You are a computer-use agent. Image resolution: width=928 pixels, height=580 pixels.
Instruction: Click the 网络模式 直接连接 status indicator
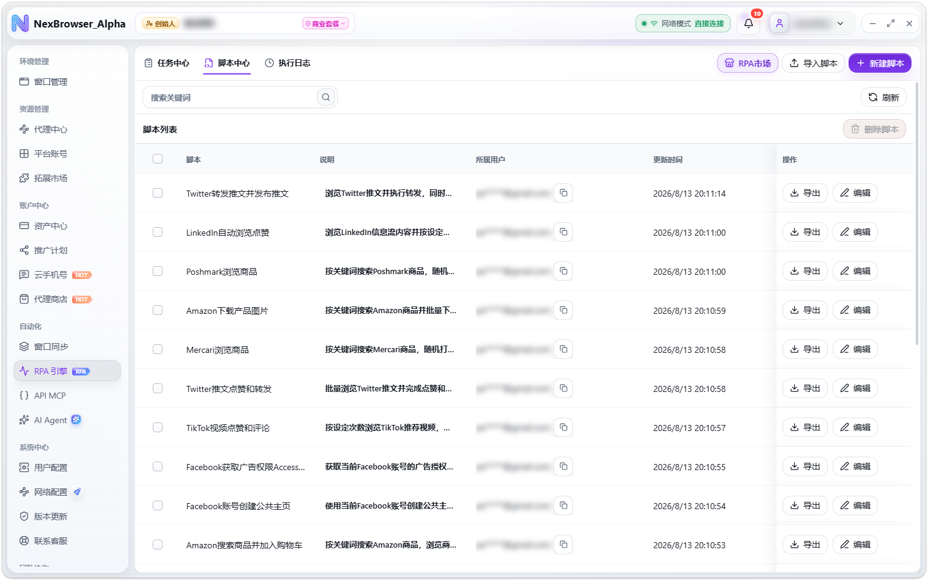683,24
